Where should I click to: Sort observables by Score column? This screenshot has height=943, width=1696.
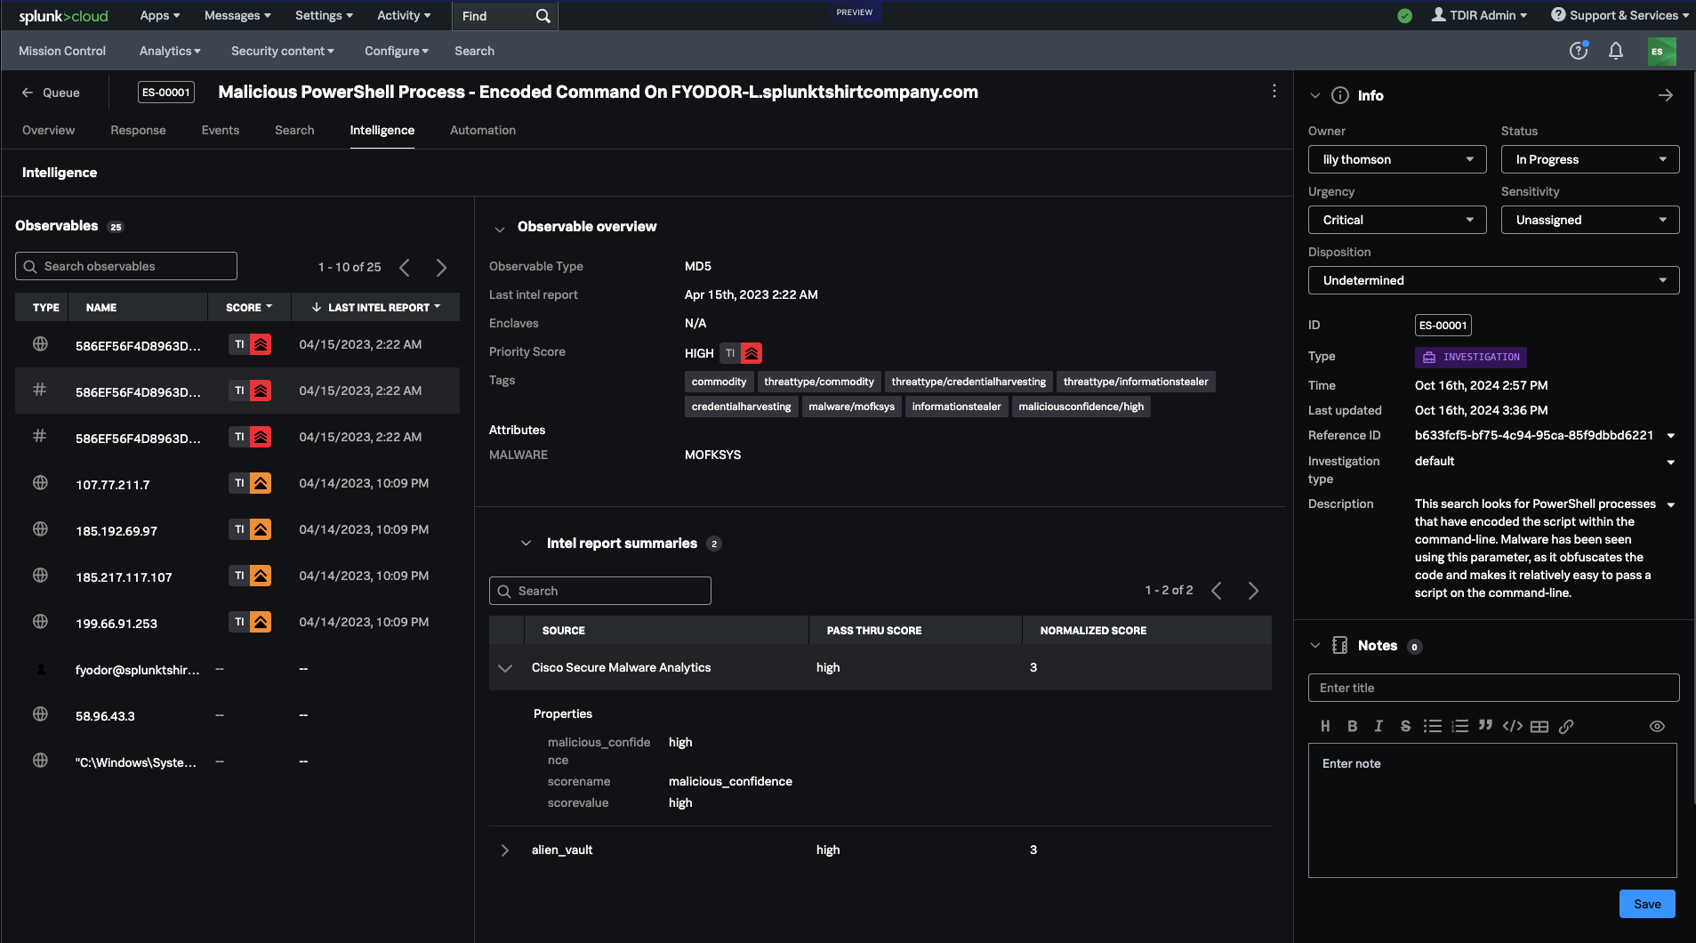[249, 307]
